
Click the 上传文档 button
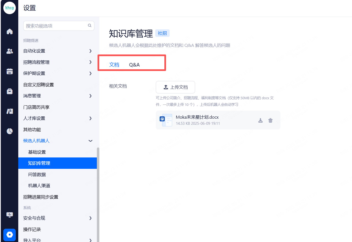point(175,87)
